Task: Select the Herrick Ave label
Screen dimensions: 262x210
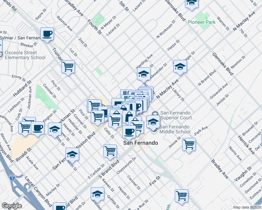Action: (247, 145)
